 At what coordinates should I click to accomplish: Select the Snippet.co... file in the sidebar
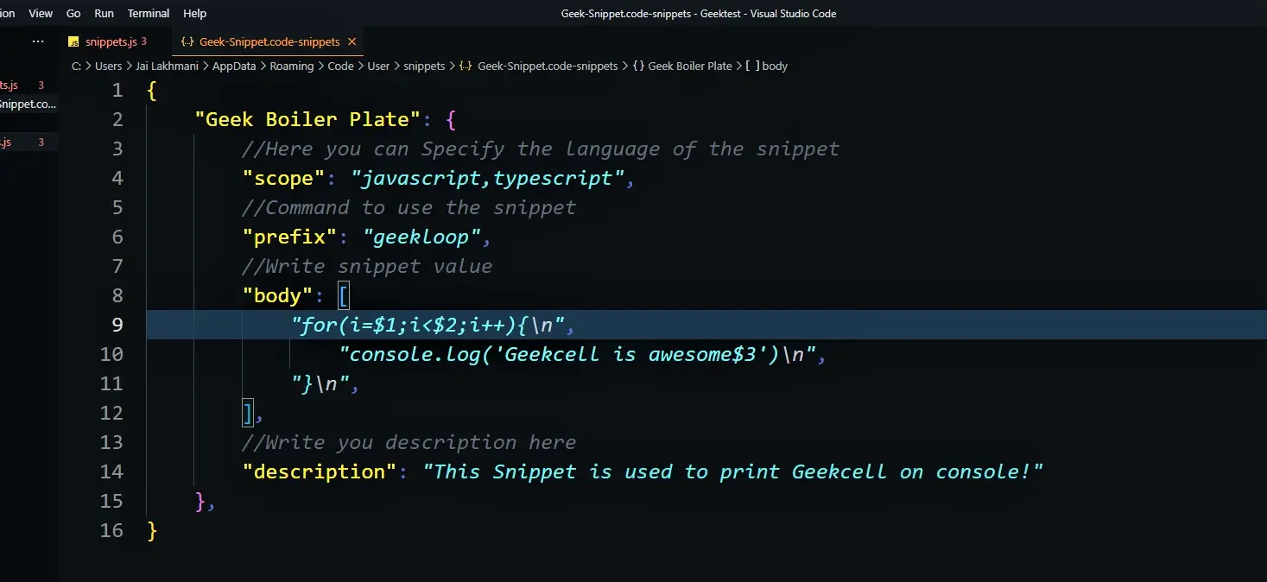29,104
